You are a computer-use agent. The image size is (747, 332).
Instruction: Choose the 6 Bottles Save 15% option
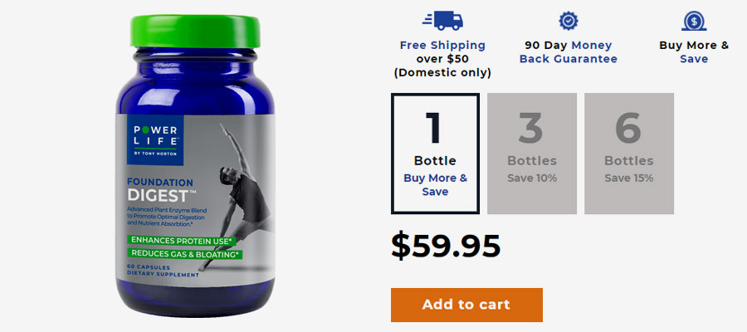tap(629, 154)
